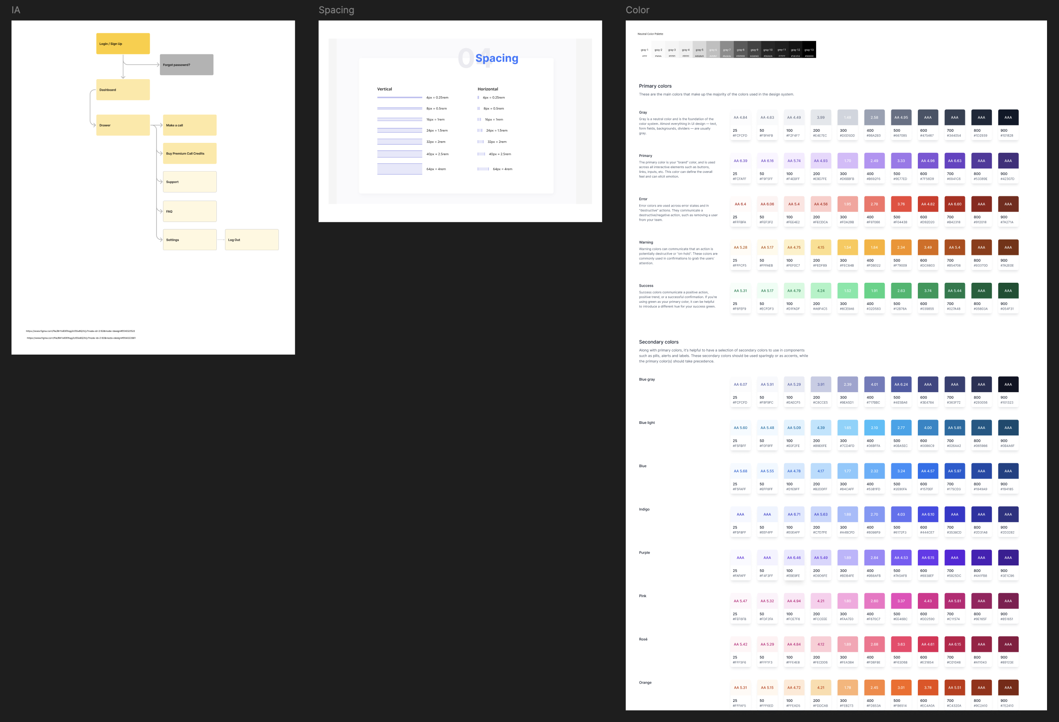Select the 'Buy Premium Call Credits' node
The width and height of the screenshot is (1059, 722).
189,154
